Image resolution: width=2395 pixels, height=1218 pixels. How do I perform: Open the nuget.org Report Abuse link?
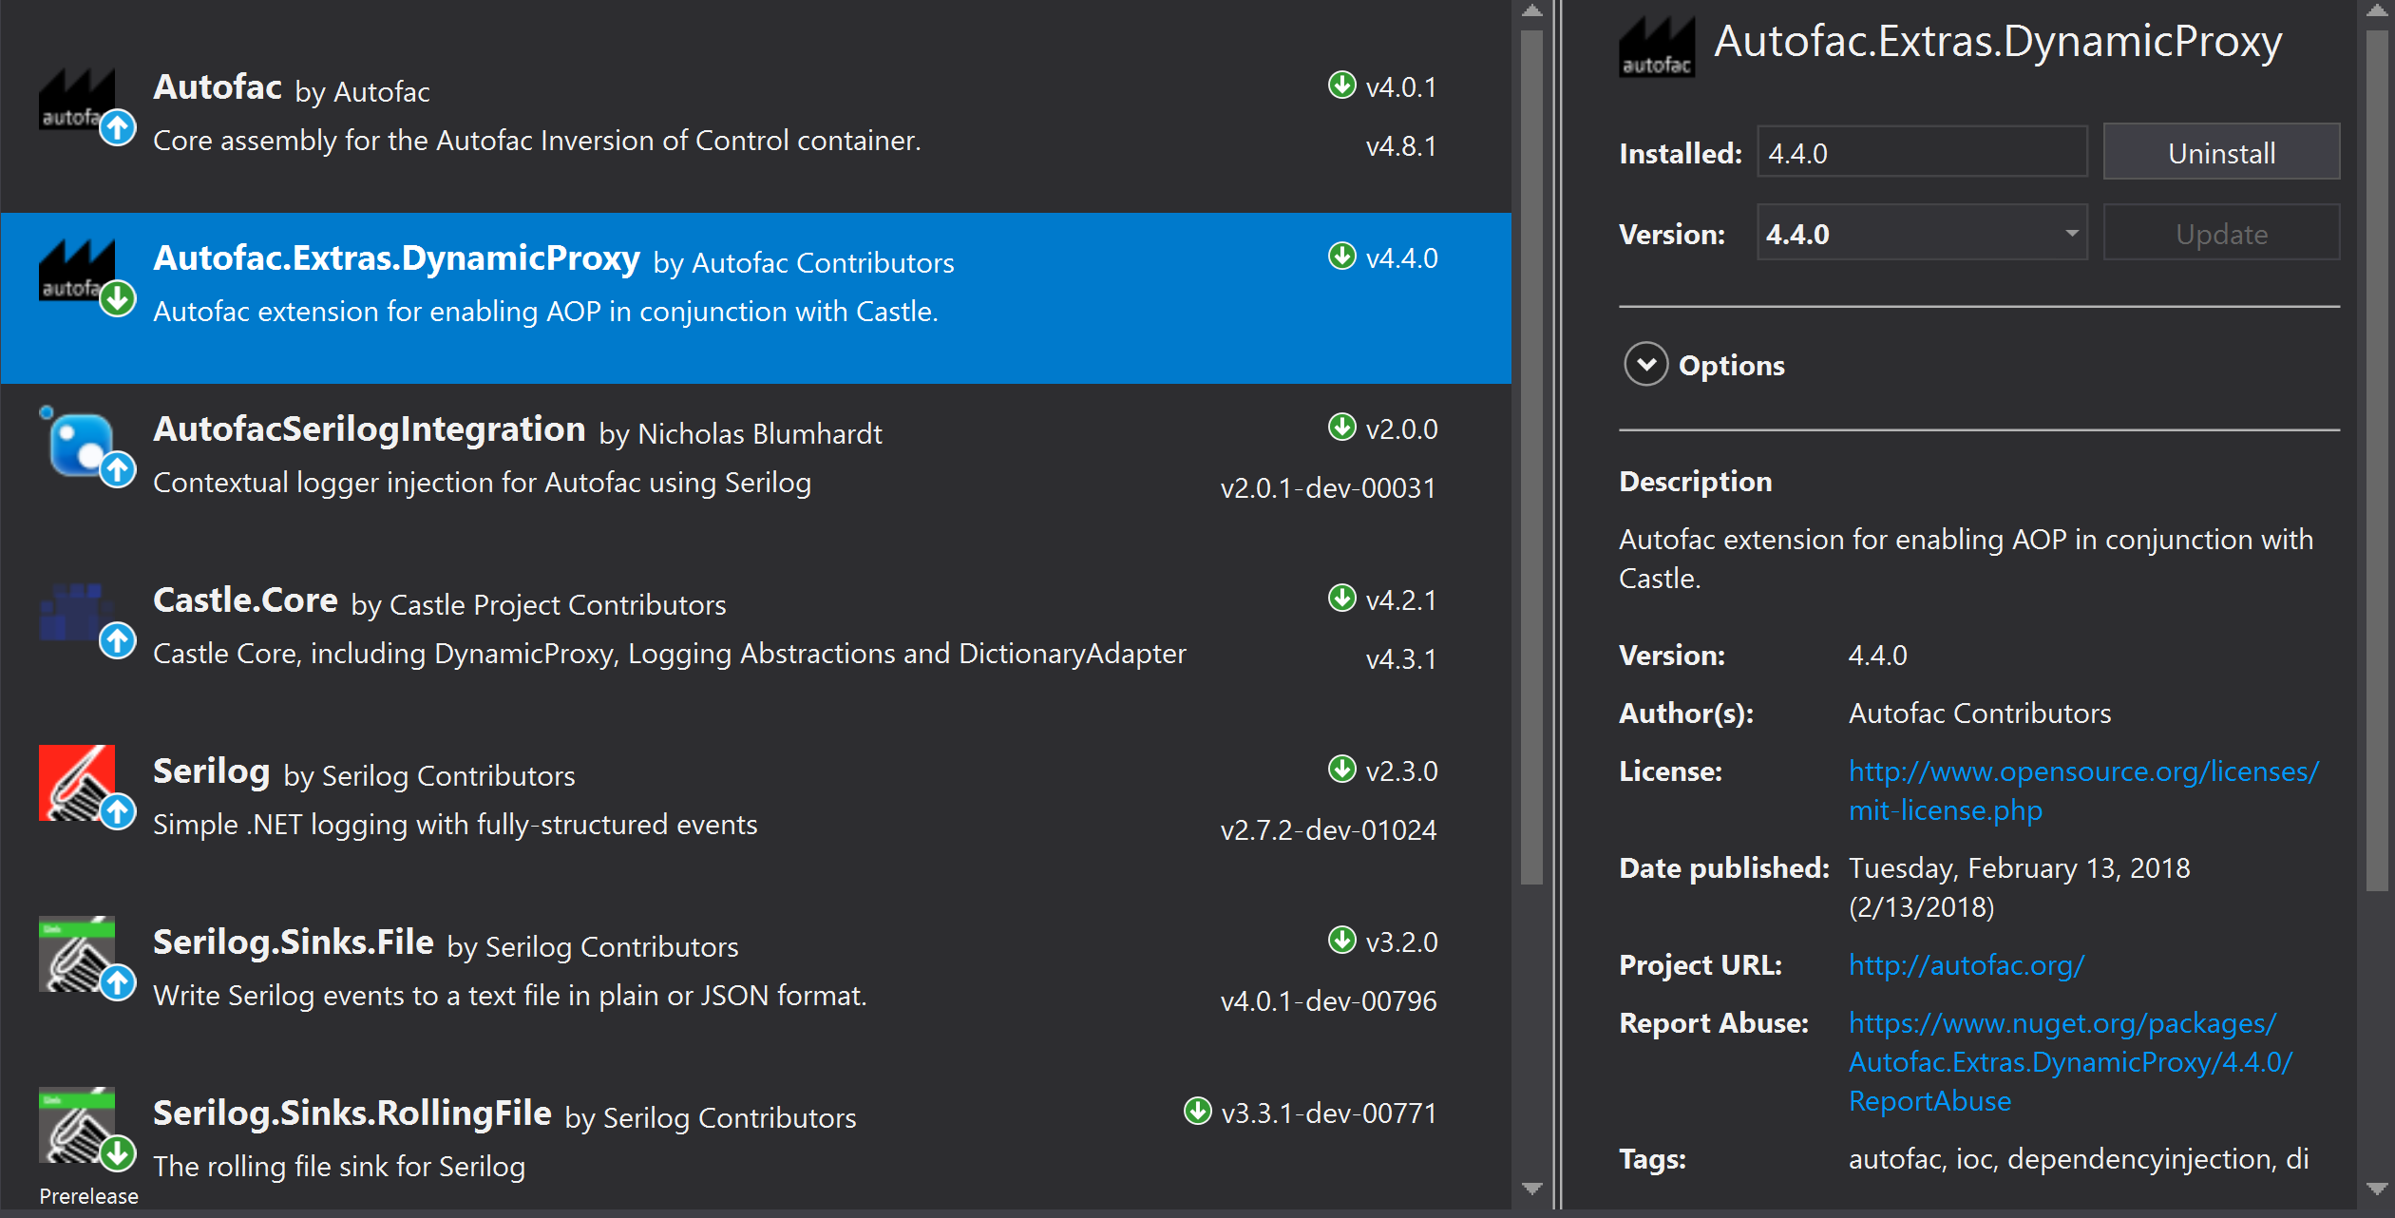tap(2069, 1061)
